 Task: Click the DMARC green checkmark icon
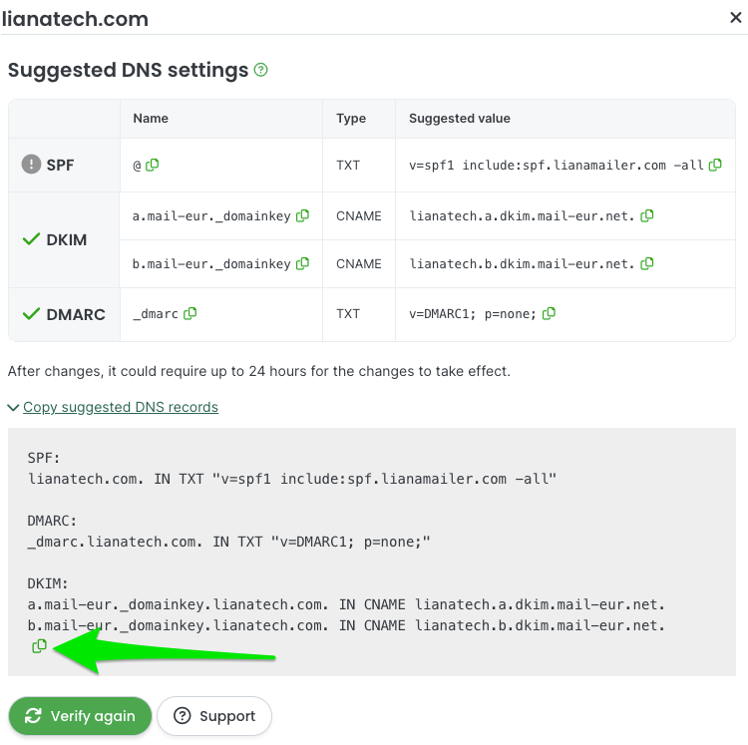(32, 314)
